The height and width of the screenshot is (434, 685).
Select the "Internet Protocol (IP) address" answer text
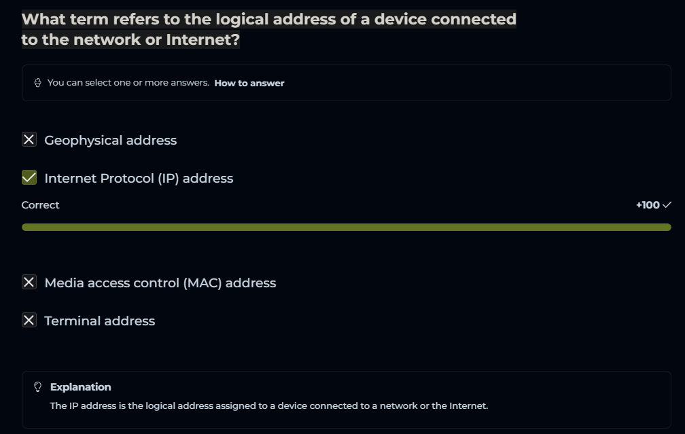pyautogui.click(x=139, y=179)
